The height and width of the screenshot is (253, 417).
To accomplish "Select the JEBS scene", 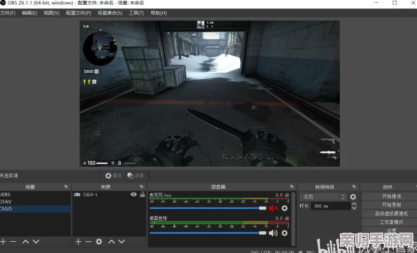I will [35, 194].
